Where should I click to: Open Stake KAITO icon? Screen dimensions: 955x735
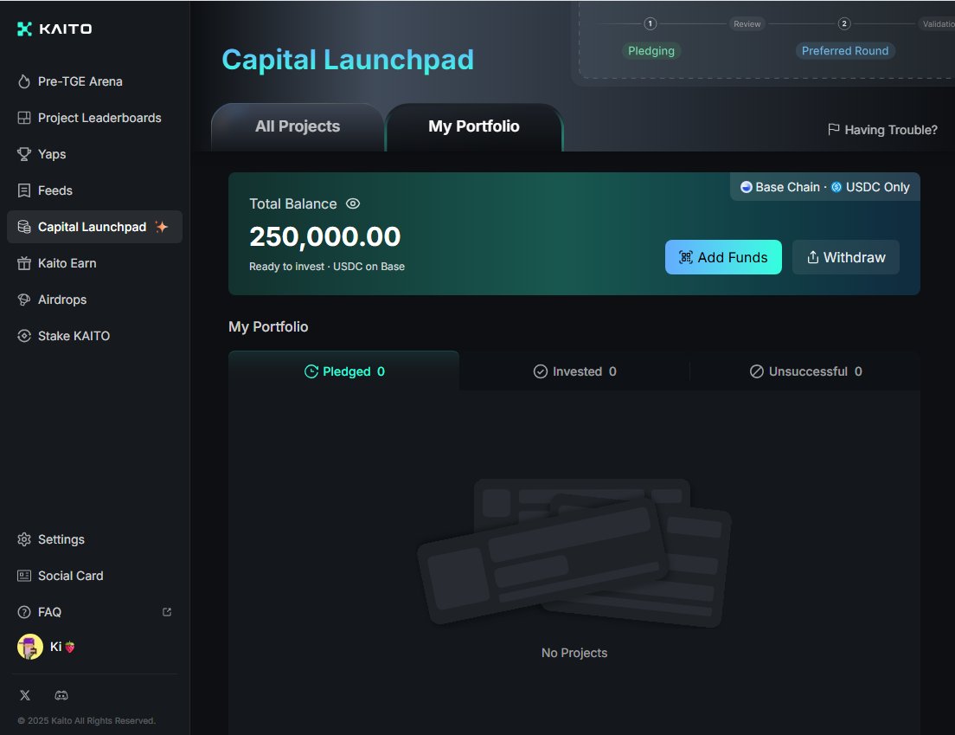24,336
